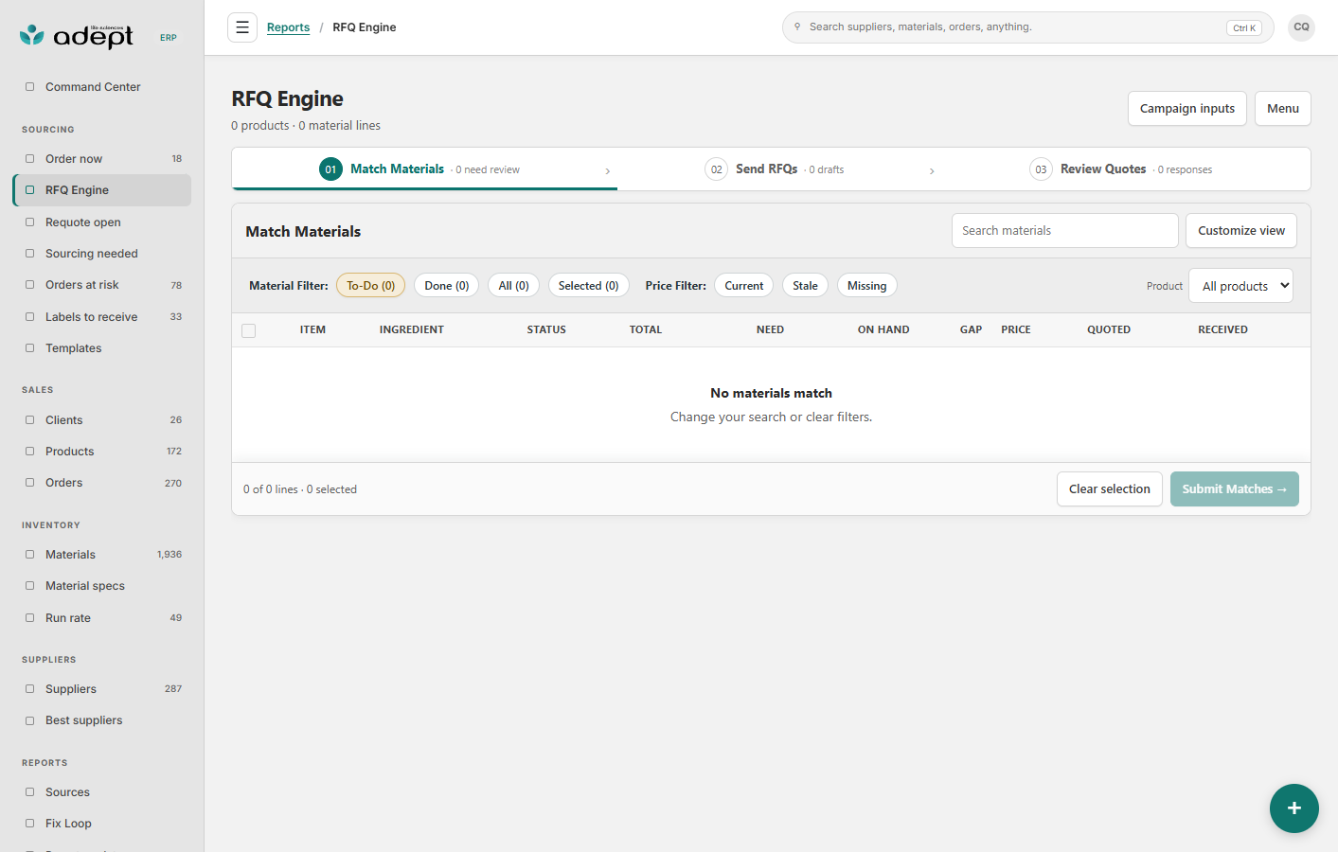
Task: Click the floating plus add button
Action: (x=1293, y=808)
